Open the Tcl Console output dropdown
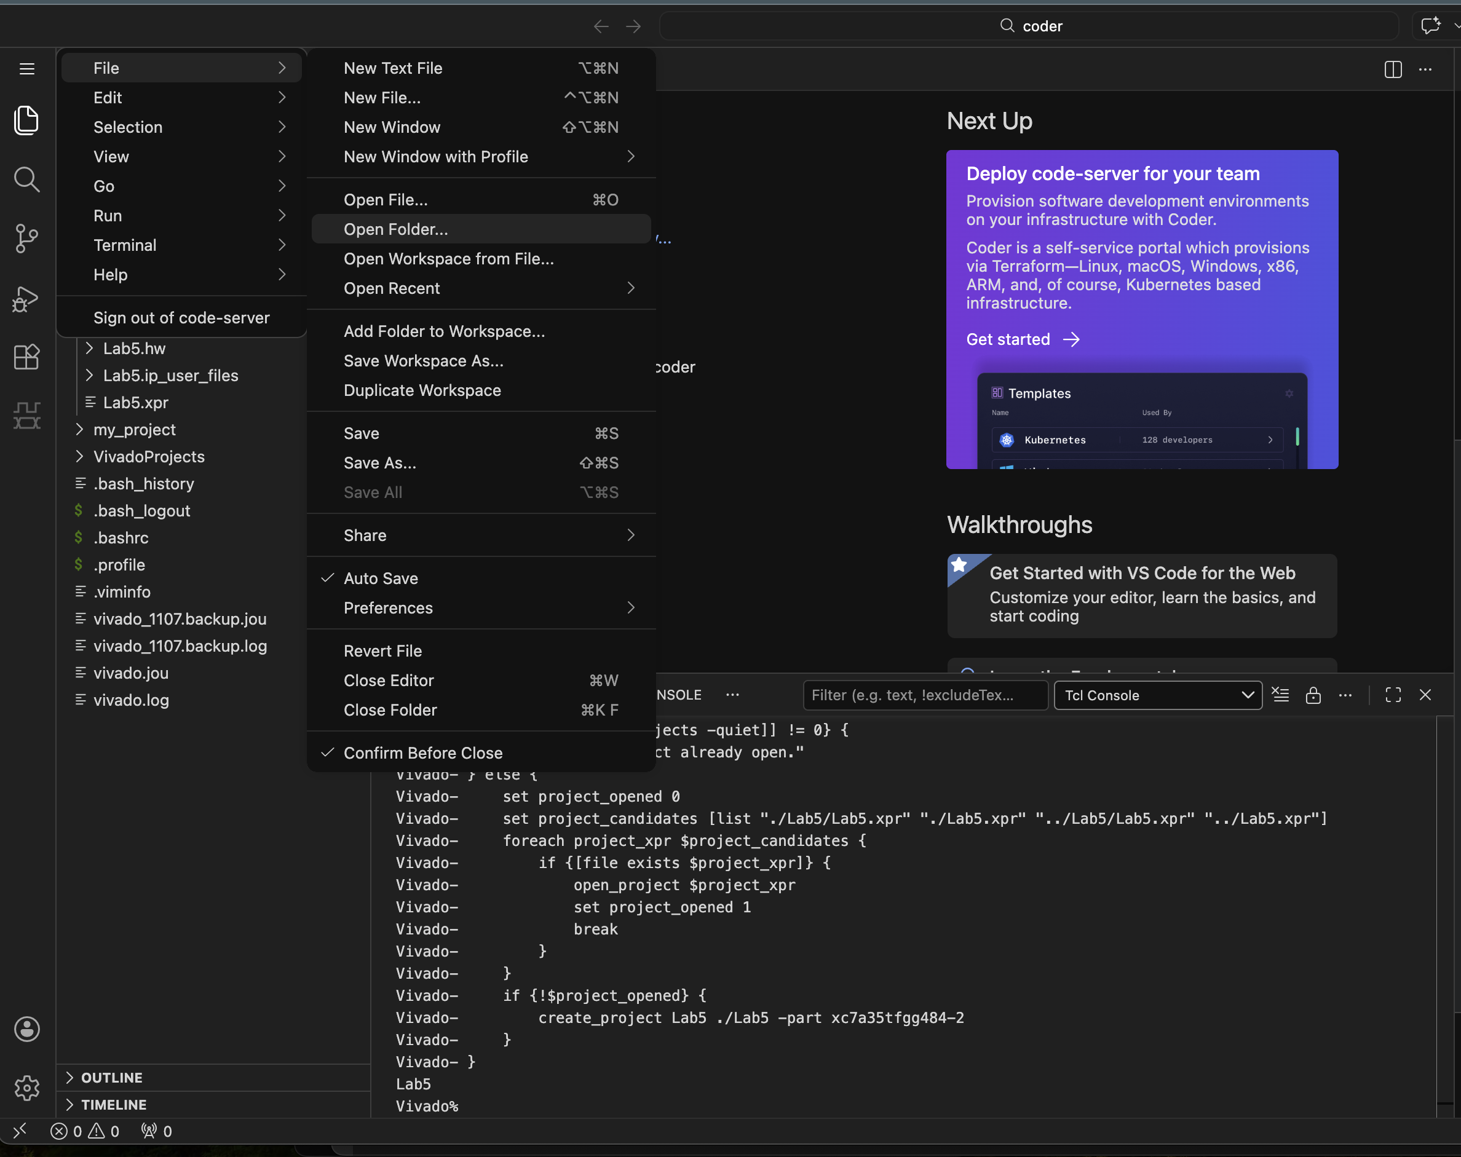The height and width of the screenshot is (1157, 1461). pos(1158,695)
